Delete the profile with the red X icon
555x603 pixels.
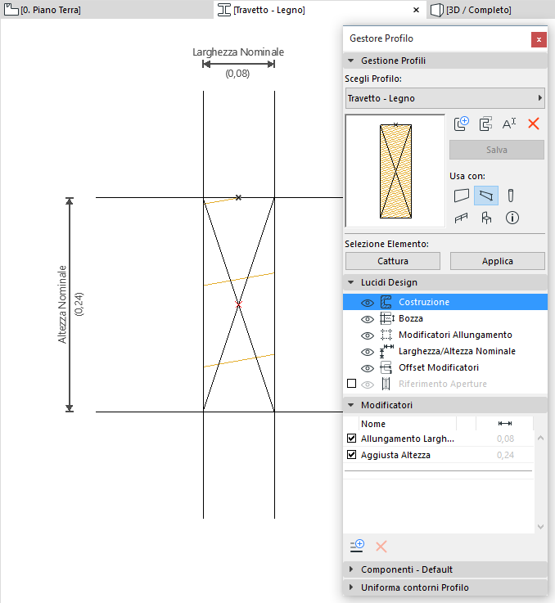click(534, 124)
